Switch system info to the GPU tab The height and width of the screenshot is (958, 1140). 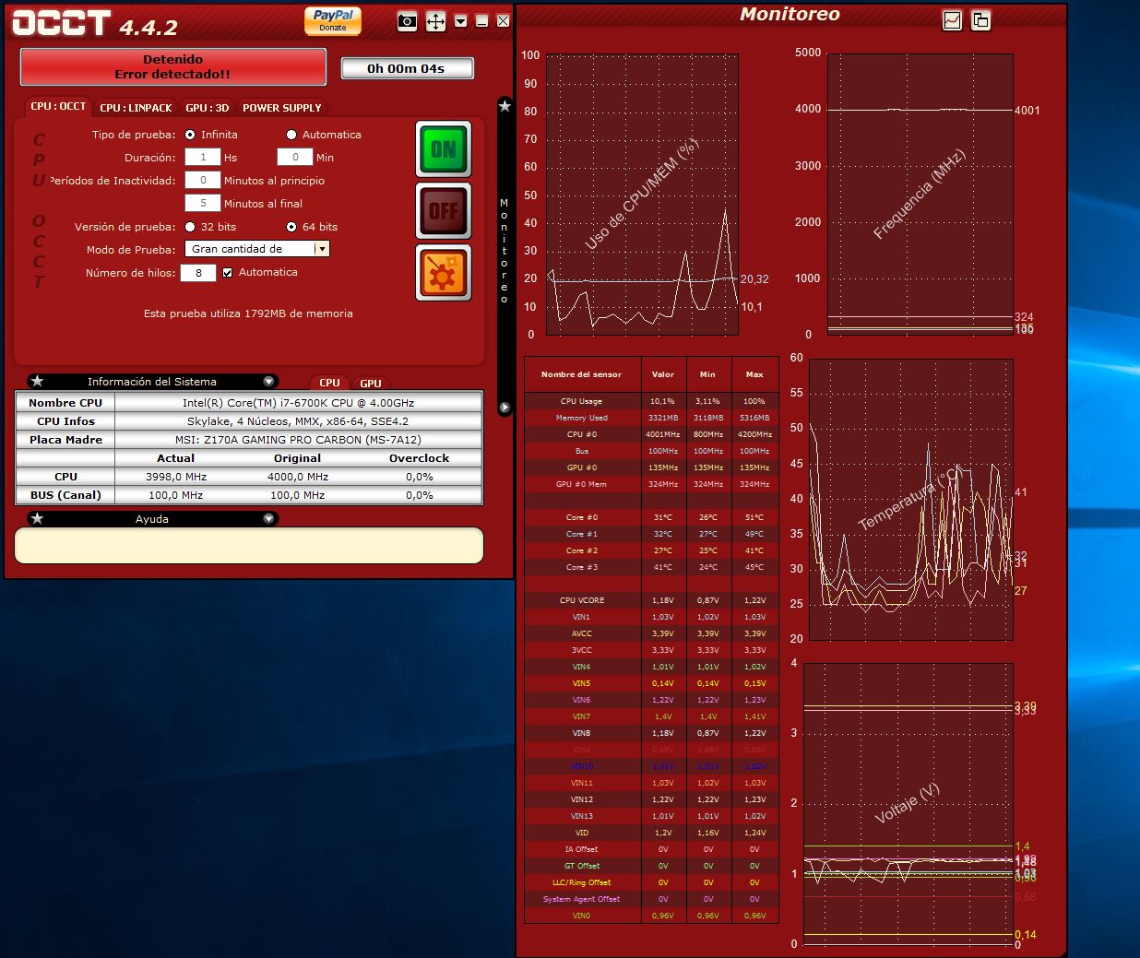tap(371, 384)
